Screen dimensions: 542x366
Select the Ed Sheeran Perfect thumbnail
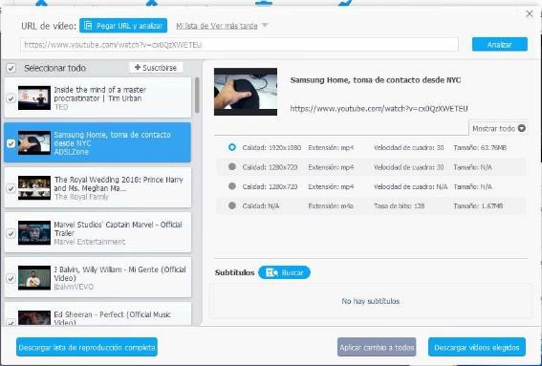(34, 318)
